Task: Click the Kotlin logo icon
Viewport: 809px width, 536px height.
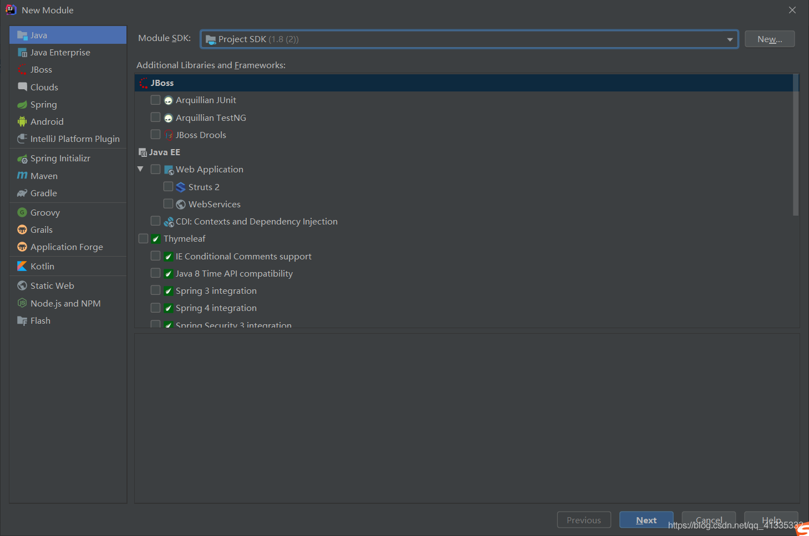Action: 22,266
